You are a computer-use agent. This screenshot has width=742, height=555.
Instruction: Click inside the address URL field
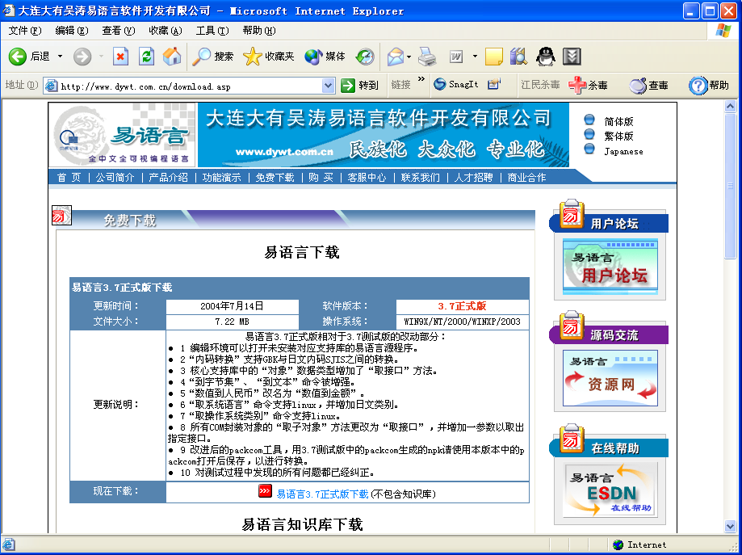pyautogui.click(x=189, y=86)
